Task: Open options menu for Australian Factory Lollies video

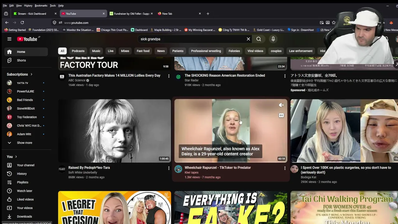Action: point(169,76)
